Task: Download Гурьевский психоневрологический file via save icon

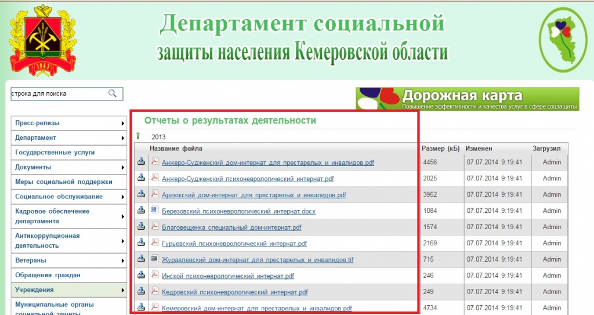Action: point(141,242)
